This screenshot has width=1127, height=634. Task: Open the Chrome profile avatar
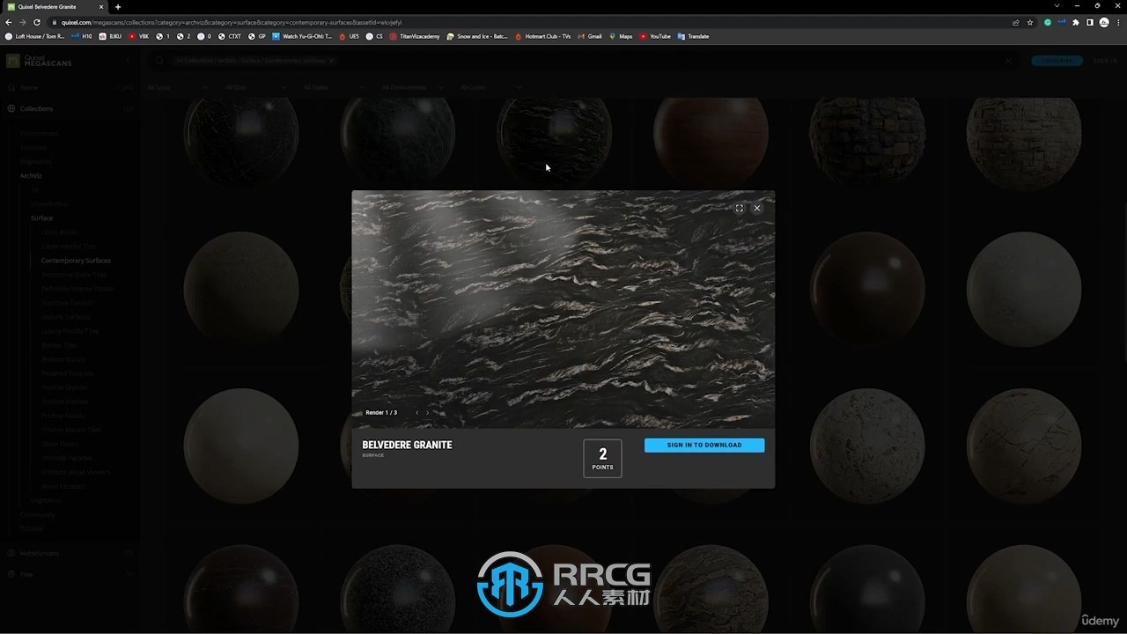pos(1104,22)
